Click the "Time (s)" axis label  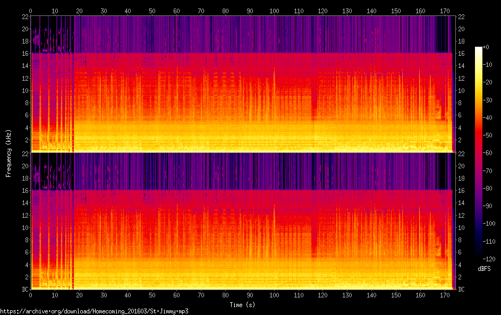[x=242, y=305]
